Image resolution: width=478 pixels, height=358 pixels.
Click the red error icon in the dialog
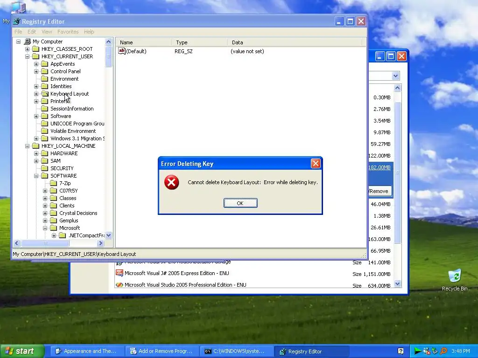tap(172, 182)
